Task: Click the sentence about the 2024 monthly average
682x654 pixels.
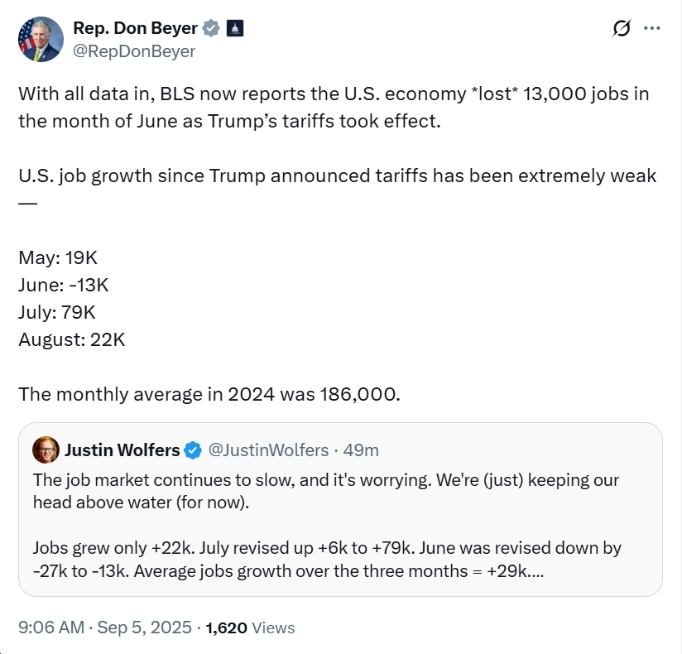Action: click(209, 394)
